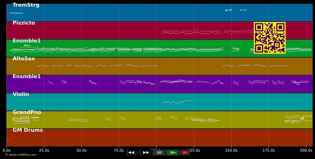The width and height of the screenshot is (315, 159).
Task: Click the Pizzicto track note pattern
Action: [x=208, y=32]
